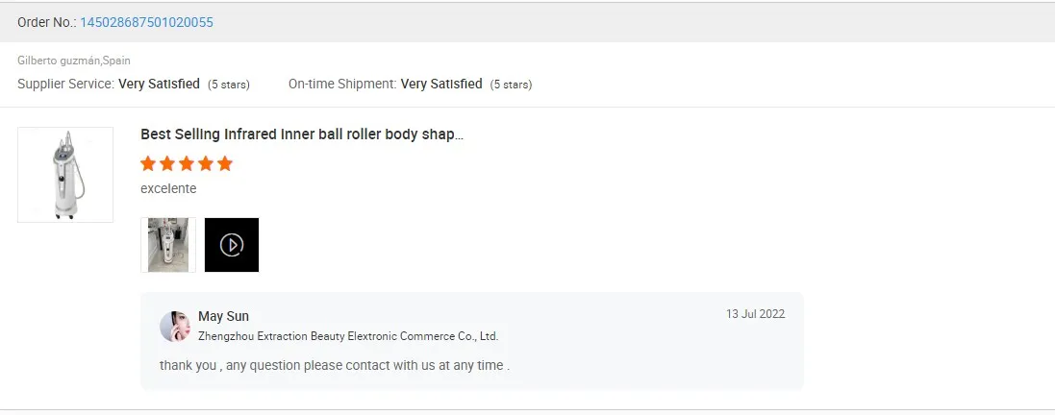Click the May Sun name

[223, 316]
